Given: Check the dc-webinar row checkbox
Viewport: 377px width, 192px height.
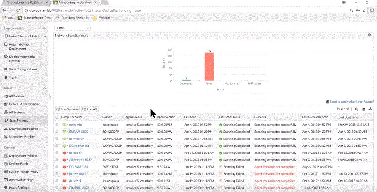Looking at the screenshot, I should (57, 139).
